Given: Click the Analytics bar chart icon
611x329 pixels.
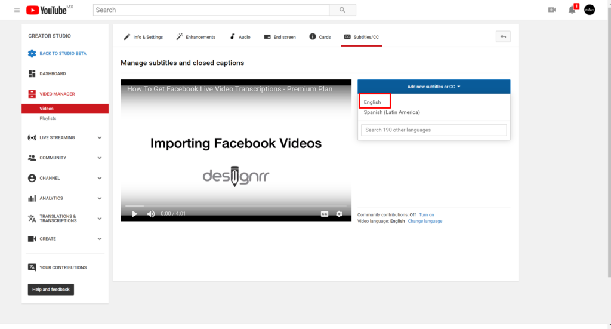Looking at the screenshot, I should pyautogui.click(x=32, y=198).
